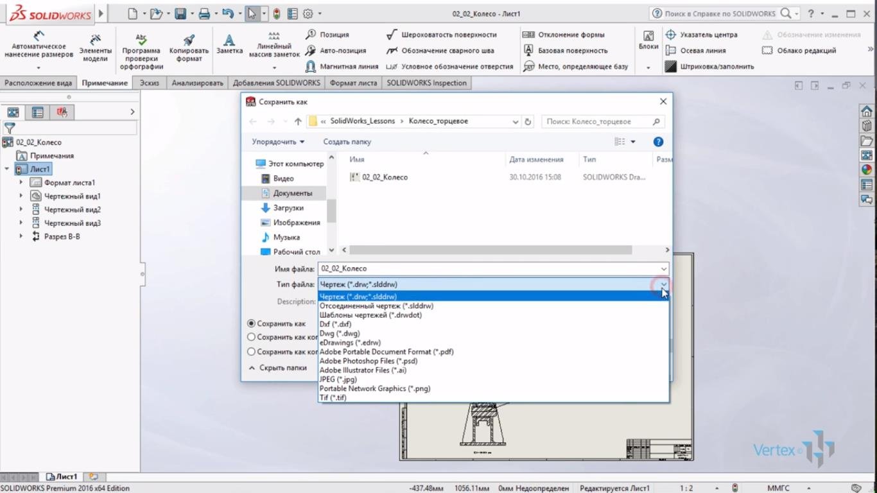Open the dialog help question icon

click(658, 142)
